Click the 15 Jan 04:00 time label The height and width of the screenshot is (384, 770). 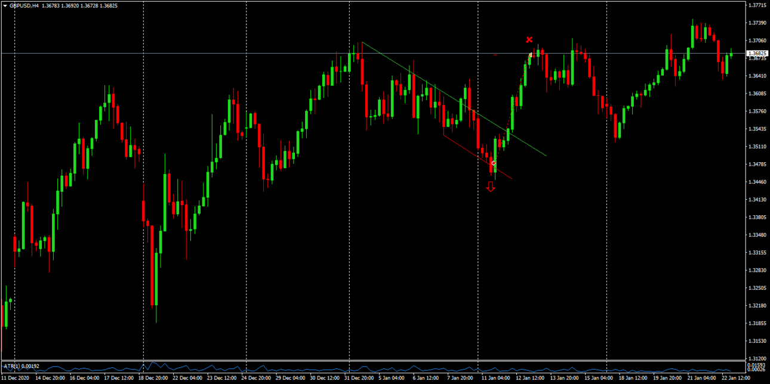coord(599,378)
